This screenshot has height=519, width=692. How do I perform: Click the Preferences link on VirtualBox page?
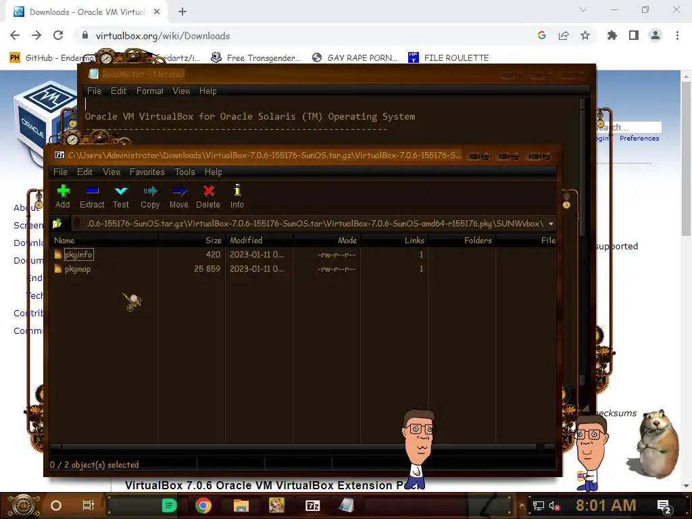point(639,138)
